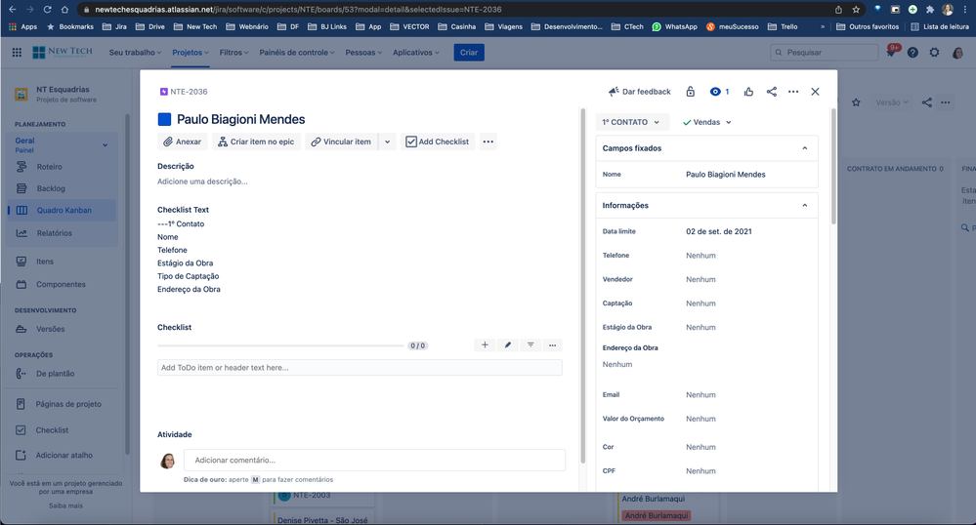Open WhatsApp bookmark in bookmarks bar
Image resolution: width=976 pixels, height=525 pixels.
coord(675,26)
